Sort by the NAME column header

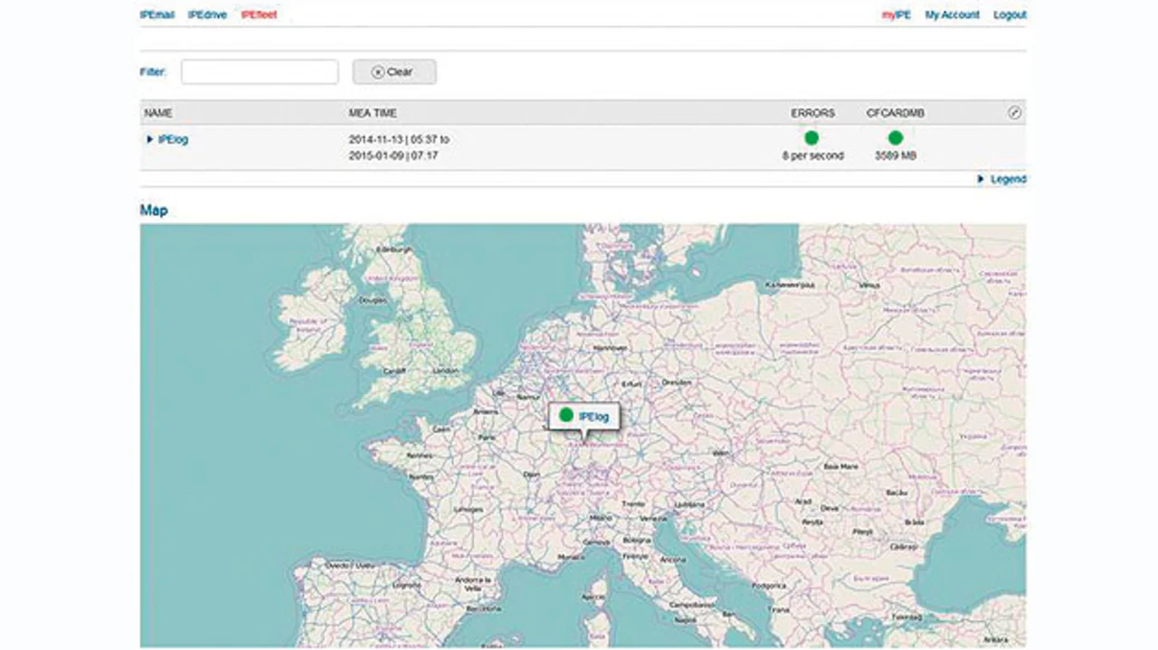[x=157, y=113]
